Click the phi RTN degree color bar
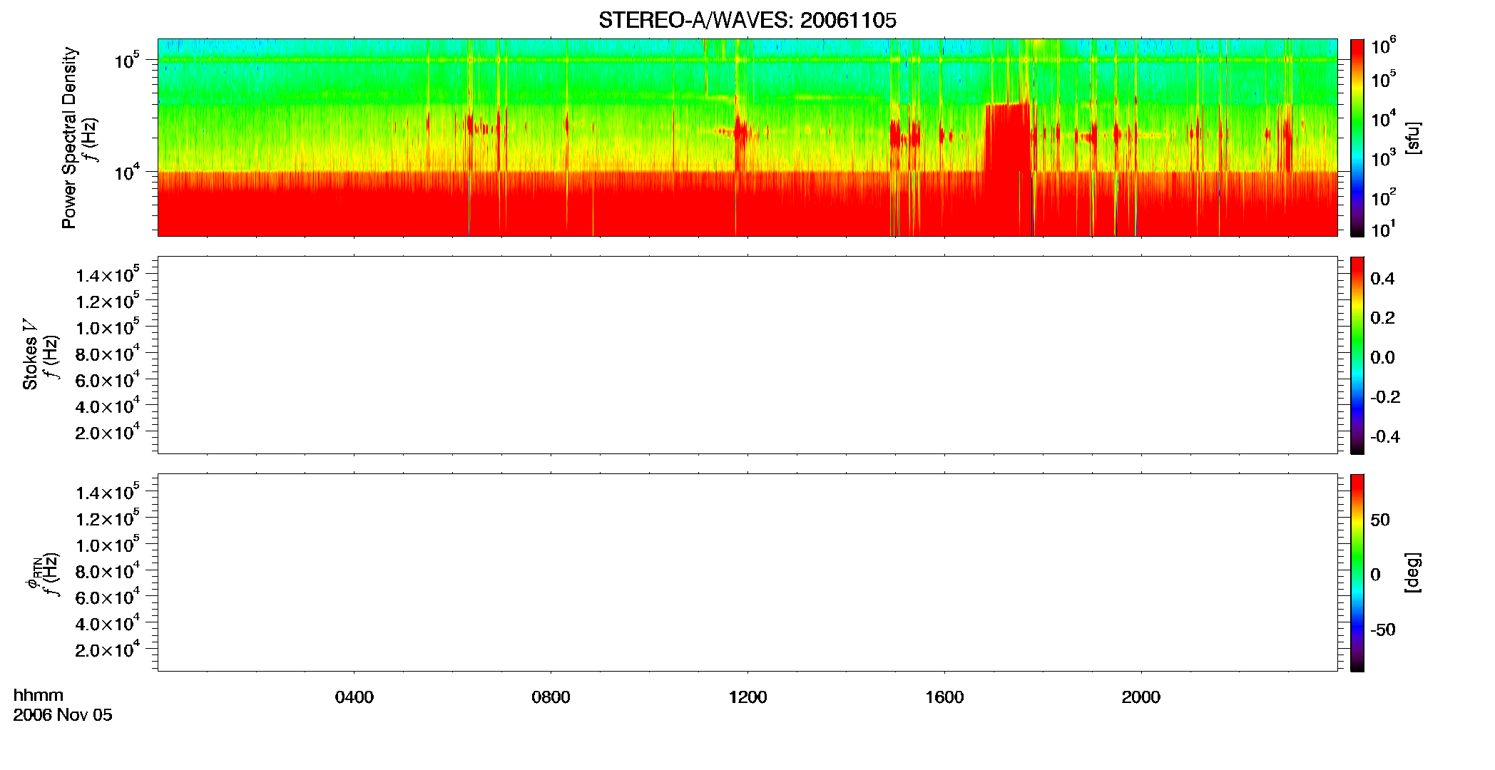This screenshot has height=770, width=1495. point(1357,573)
